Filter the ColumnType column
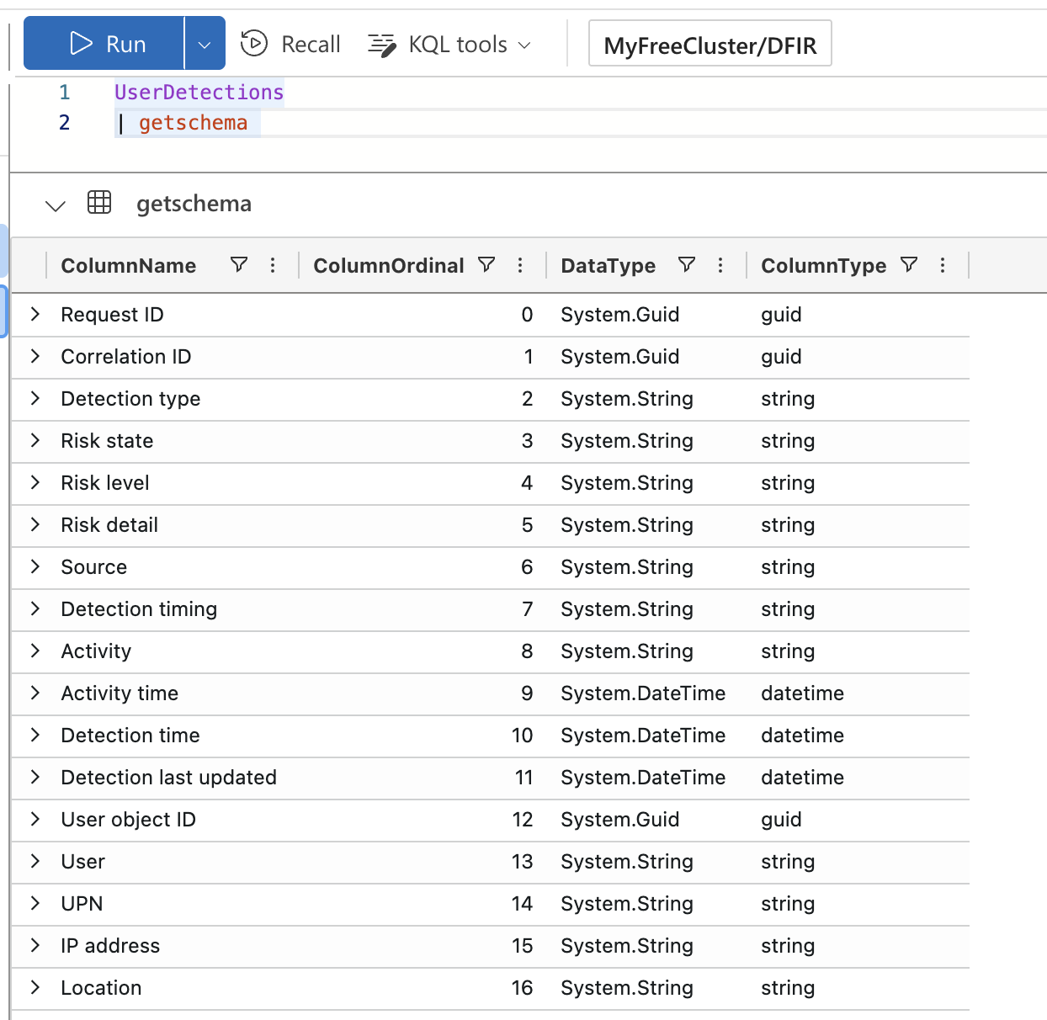 [909, 265]
